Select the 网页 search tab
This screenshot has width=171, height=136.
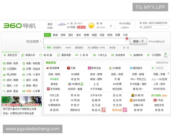(x=47, y=35)
